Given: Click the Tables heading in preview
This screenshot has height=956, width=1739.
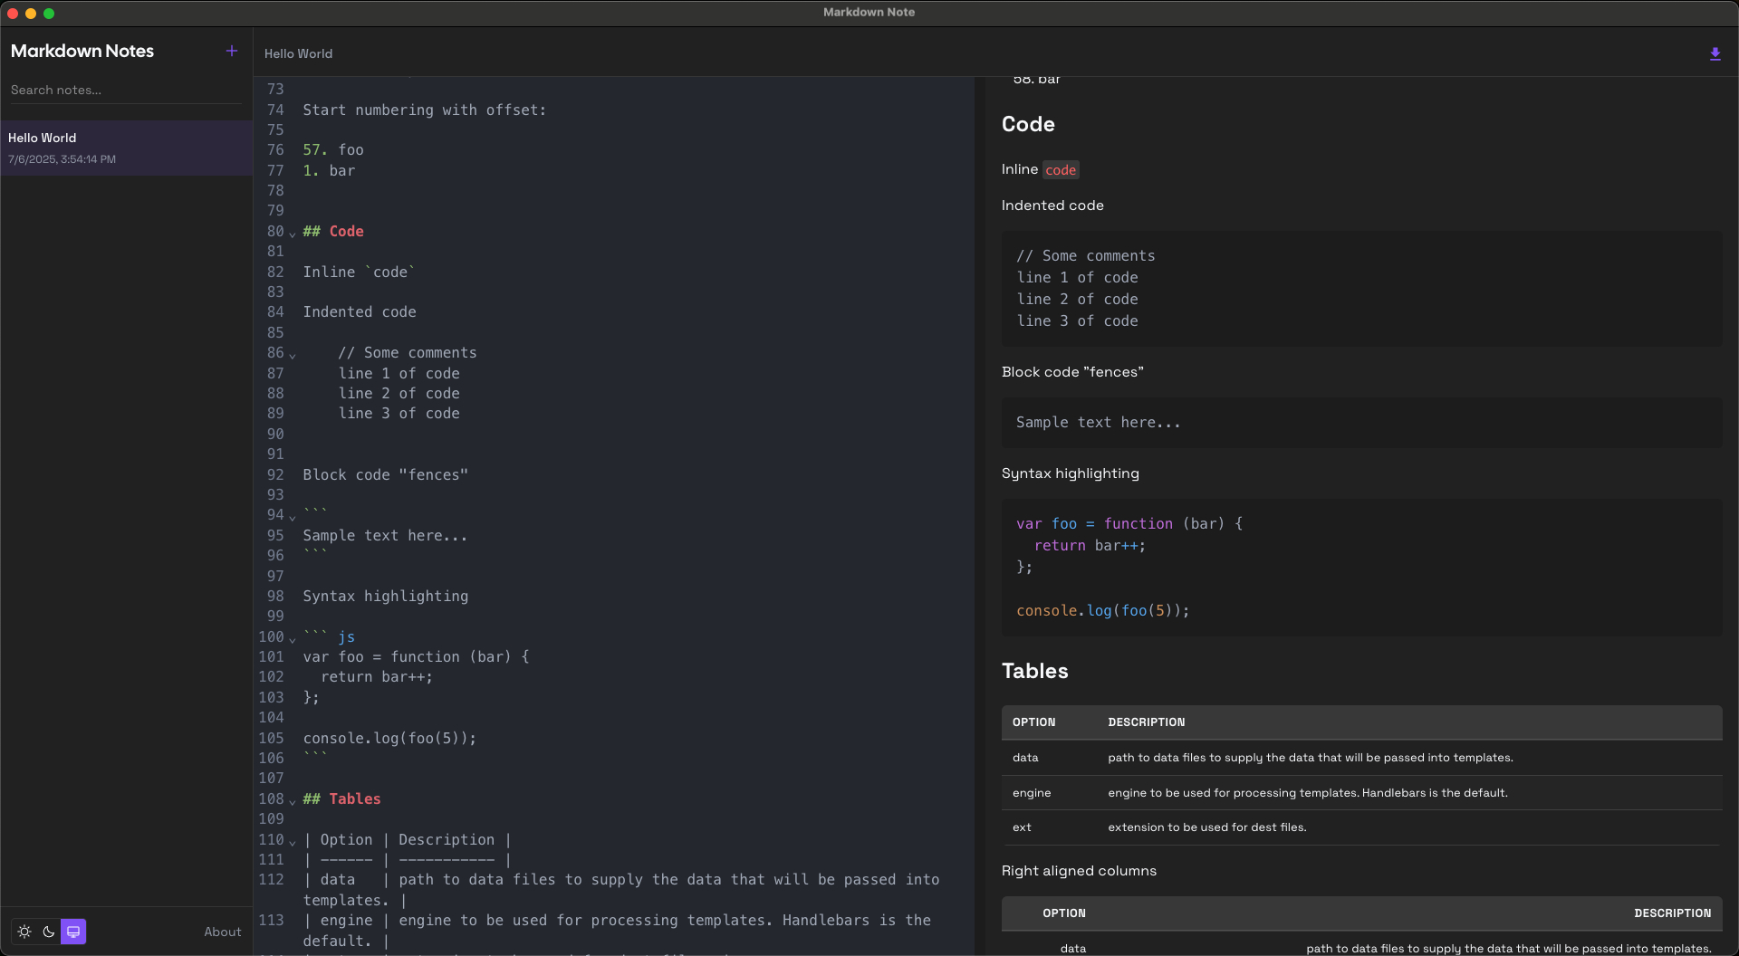Looking at the screenshot, I should tap(1034, 671).
